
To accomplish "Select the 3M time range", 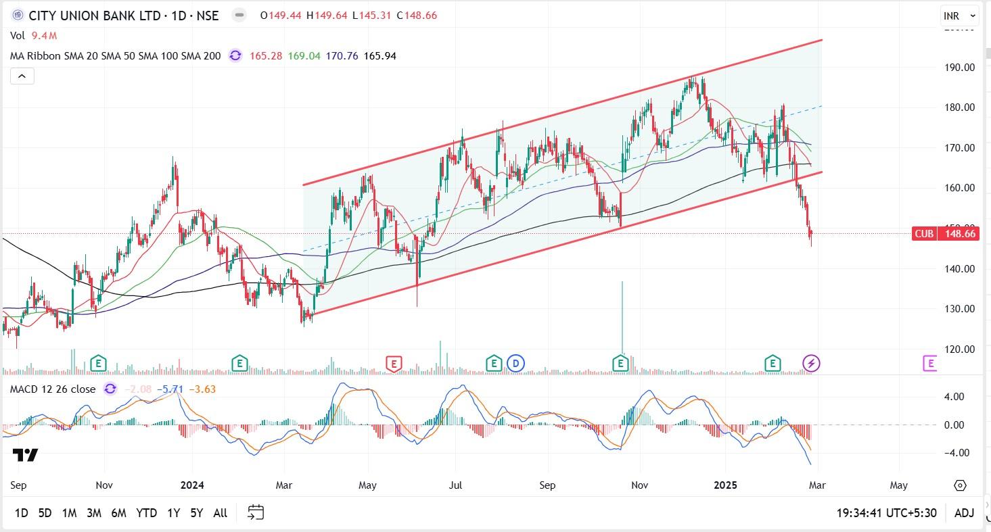I will click(x=94, y=513).
